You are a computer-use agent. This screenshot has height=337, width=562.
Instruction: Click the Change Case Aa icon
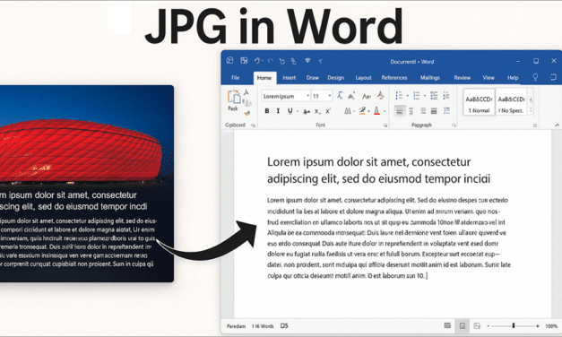tap(367, 96)
